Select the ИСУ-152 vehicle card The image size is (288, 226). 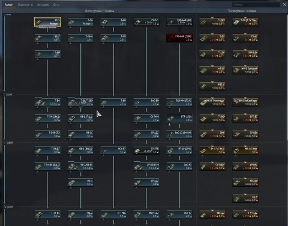point(146,215)
